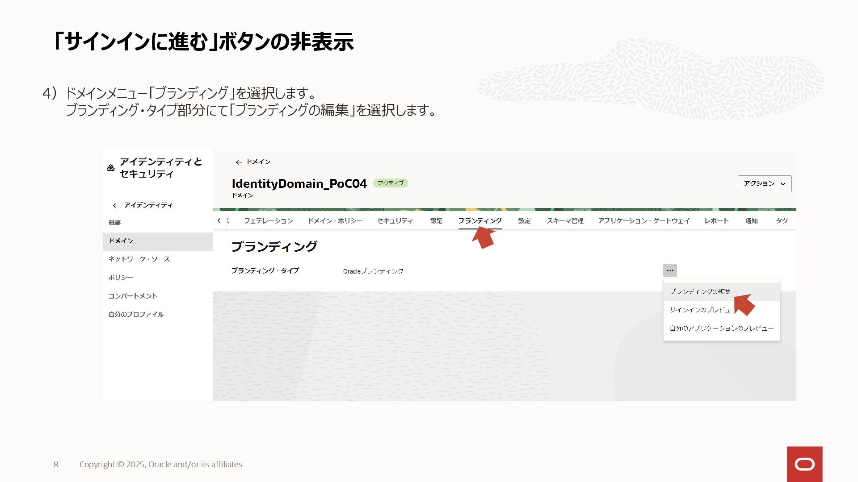
Task: Open the レポート tab
Action: [x=717, y=221]
